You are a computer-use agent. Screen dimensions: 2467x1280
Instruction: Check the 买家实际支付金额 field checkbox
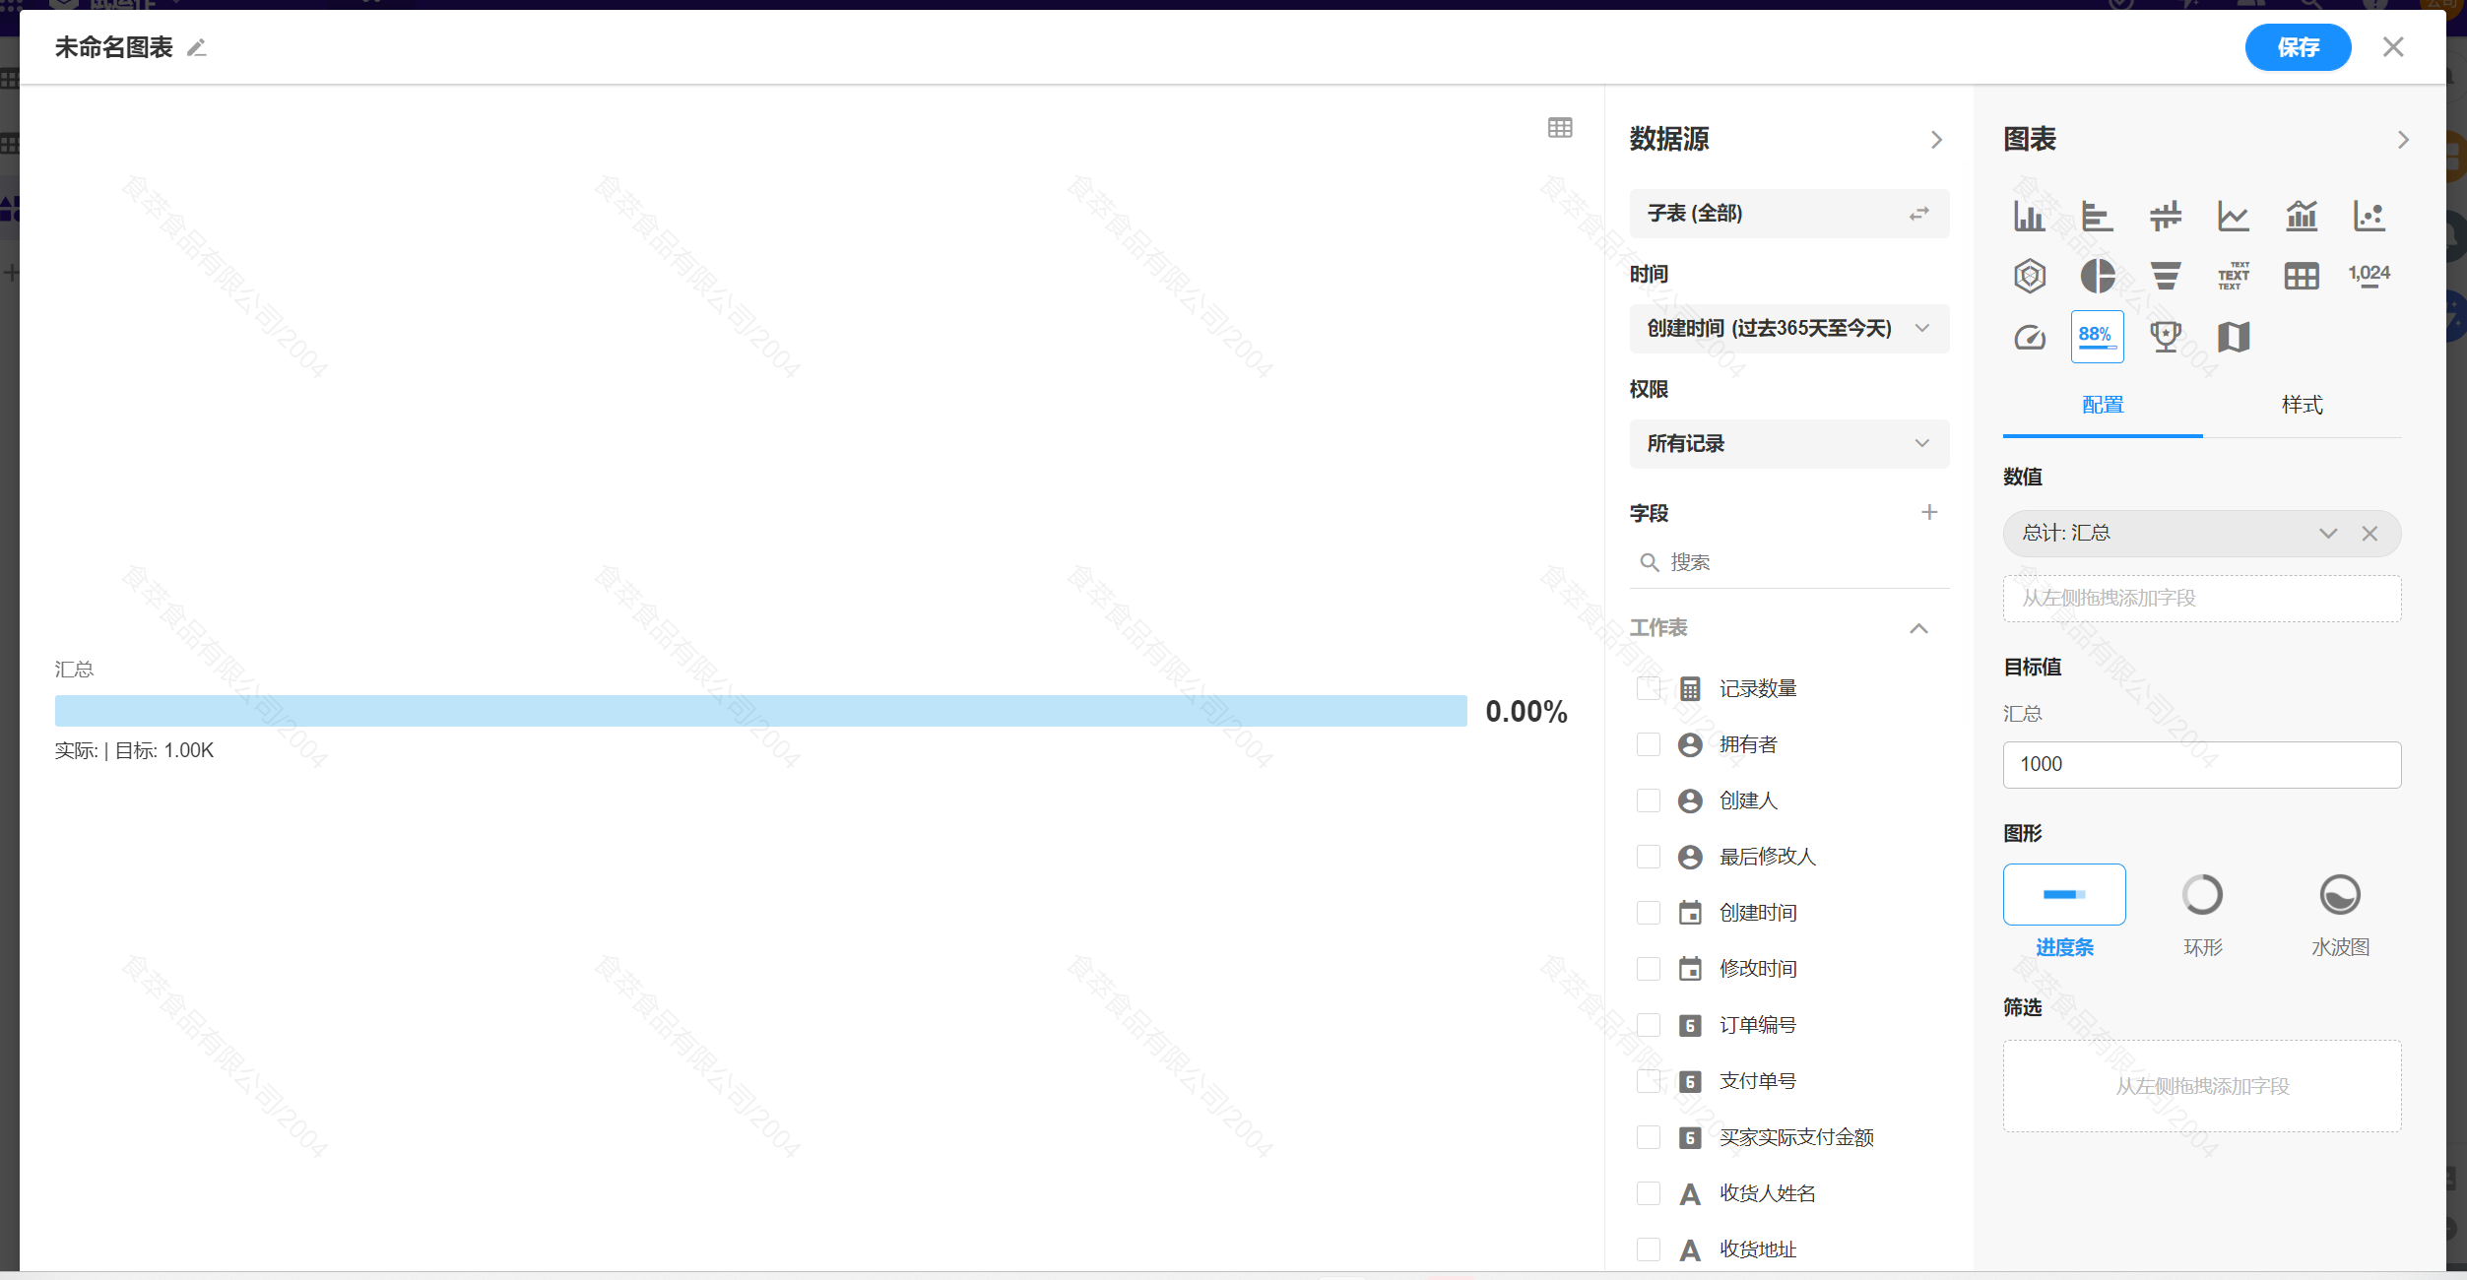point(1649,1136)
